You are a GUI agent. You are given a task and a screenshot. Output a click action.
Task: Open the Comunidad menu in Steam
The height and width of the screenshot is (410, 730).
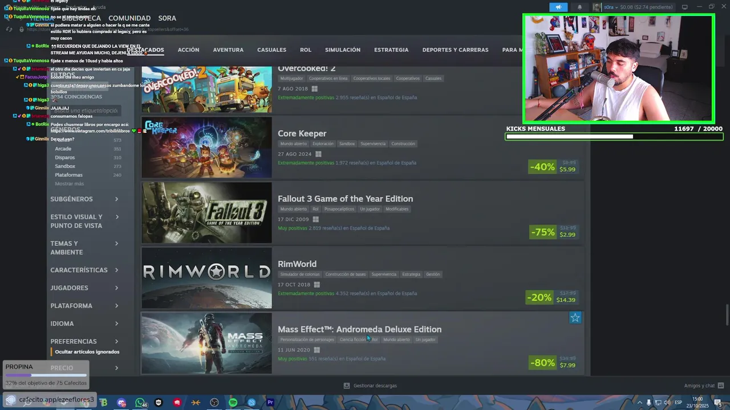coord(129,18)
